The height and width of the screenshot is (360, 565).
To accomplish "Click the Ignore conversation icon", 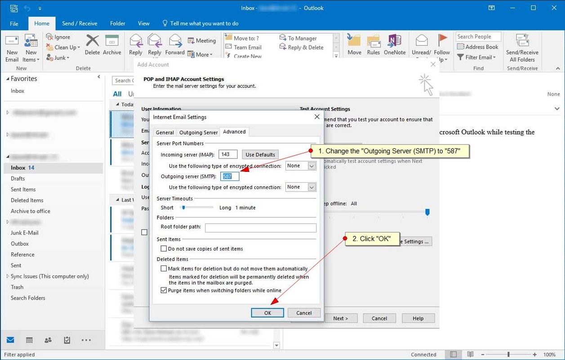I will [x=58, y=37].
